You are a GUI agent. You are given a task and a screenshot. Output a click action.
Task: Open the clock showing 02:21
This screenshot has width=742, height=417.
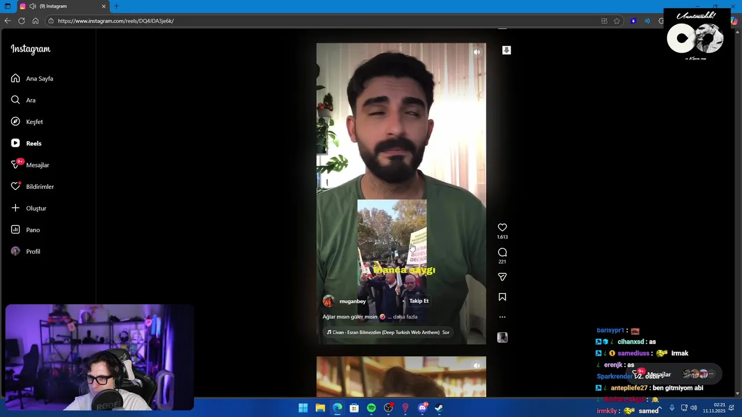tap(715, 408)
